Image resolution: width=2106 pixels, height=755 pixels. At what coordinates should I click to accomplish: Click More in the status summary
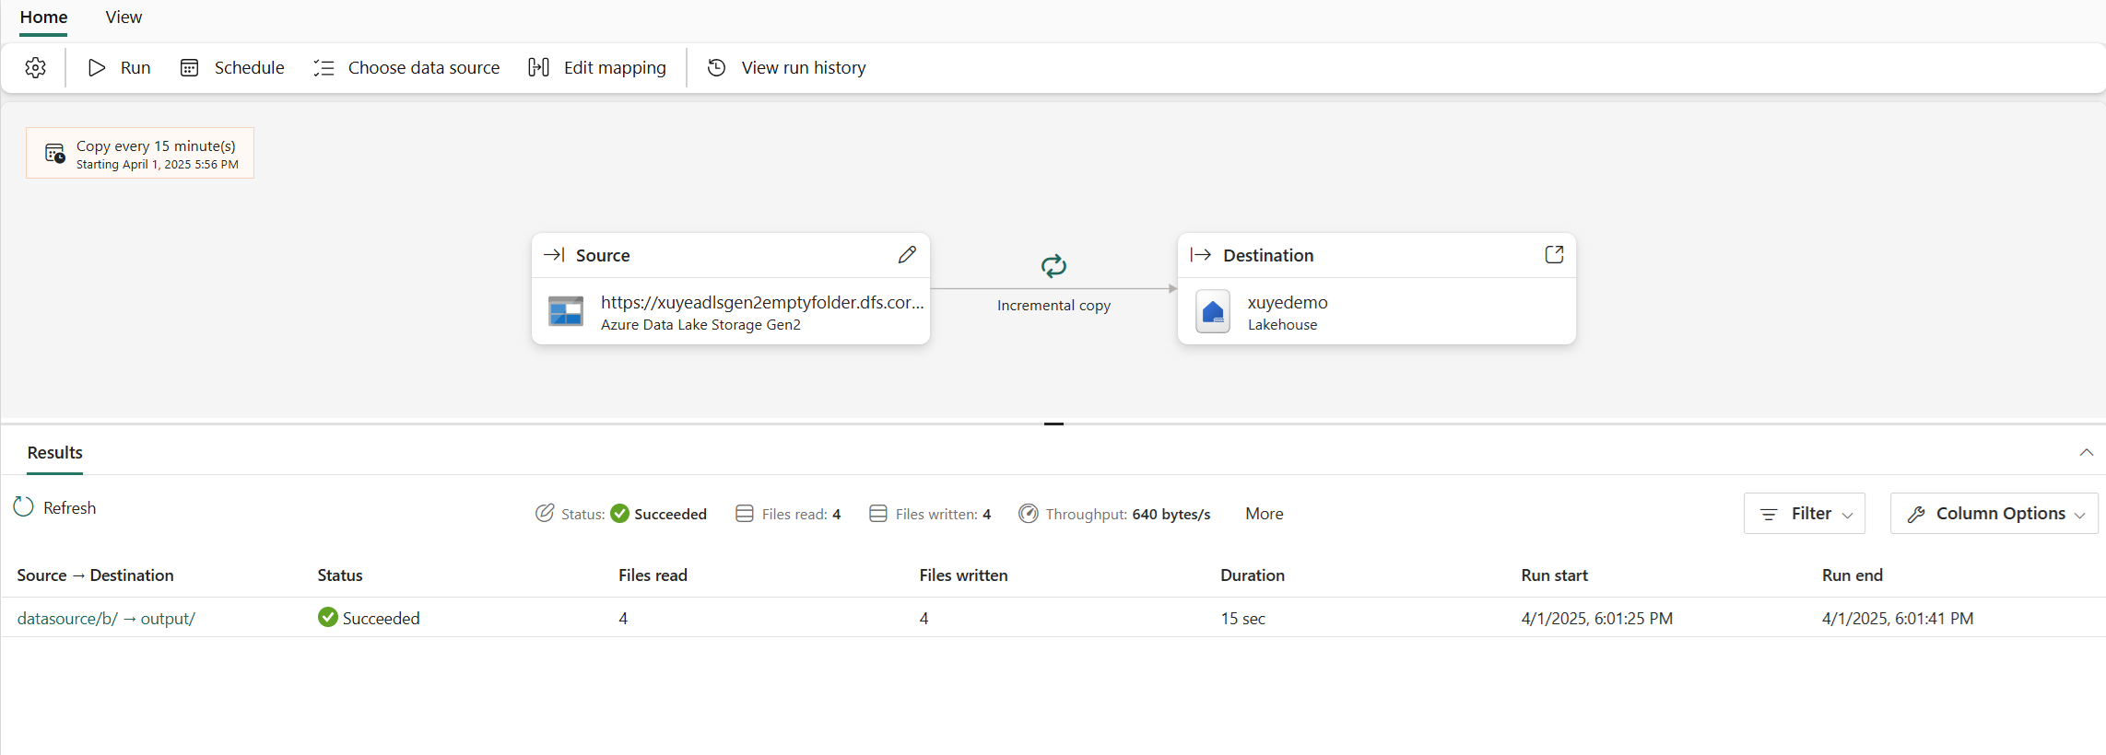(1264, 514)
